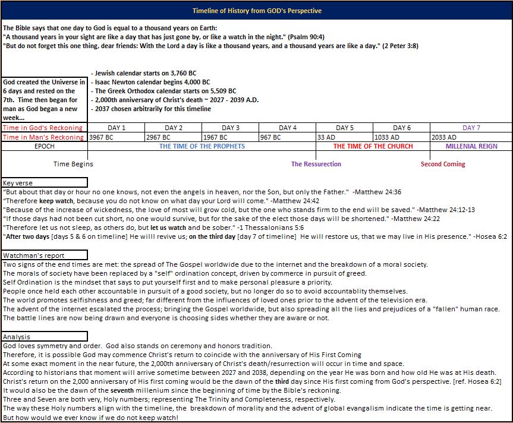Click the Time in Man's Reckoning label
Image resolution: width=513 pixels, height=423 pixels.
(x=44, y=137)
